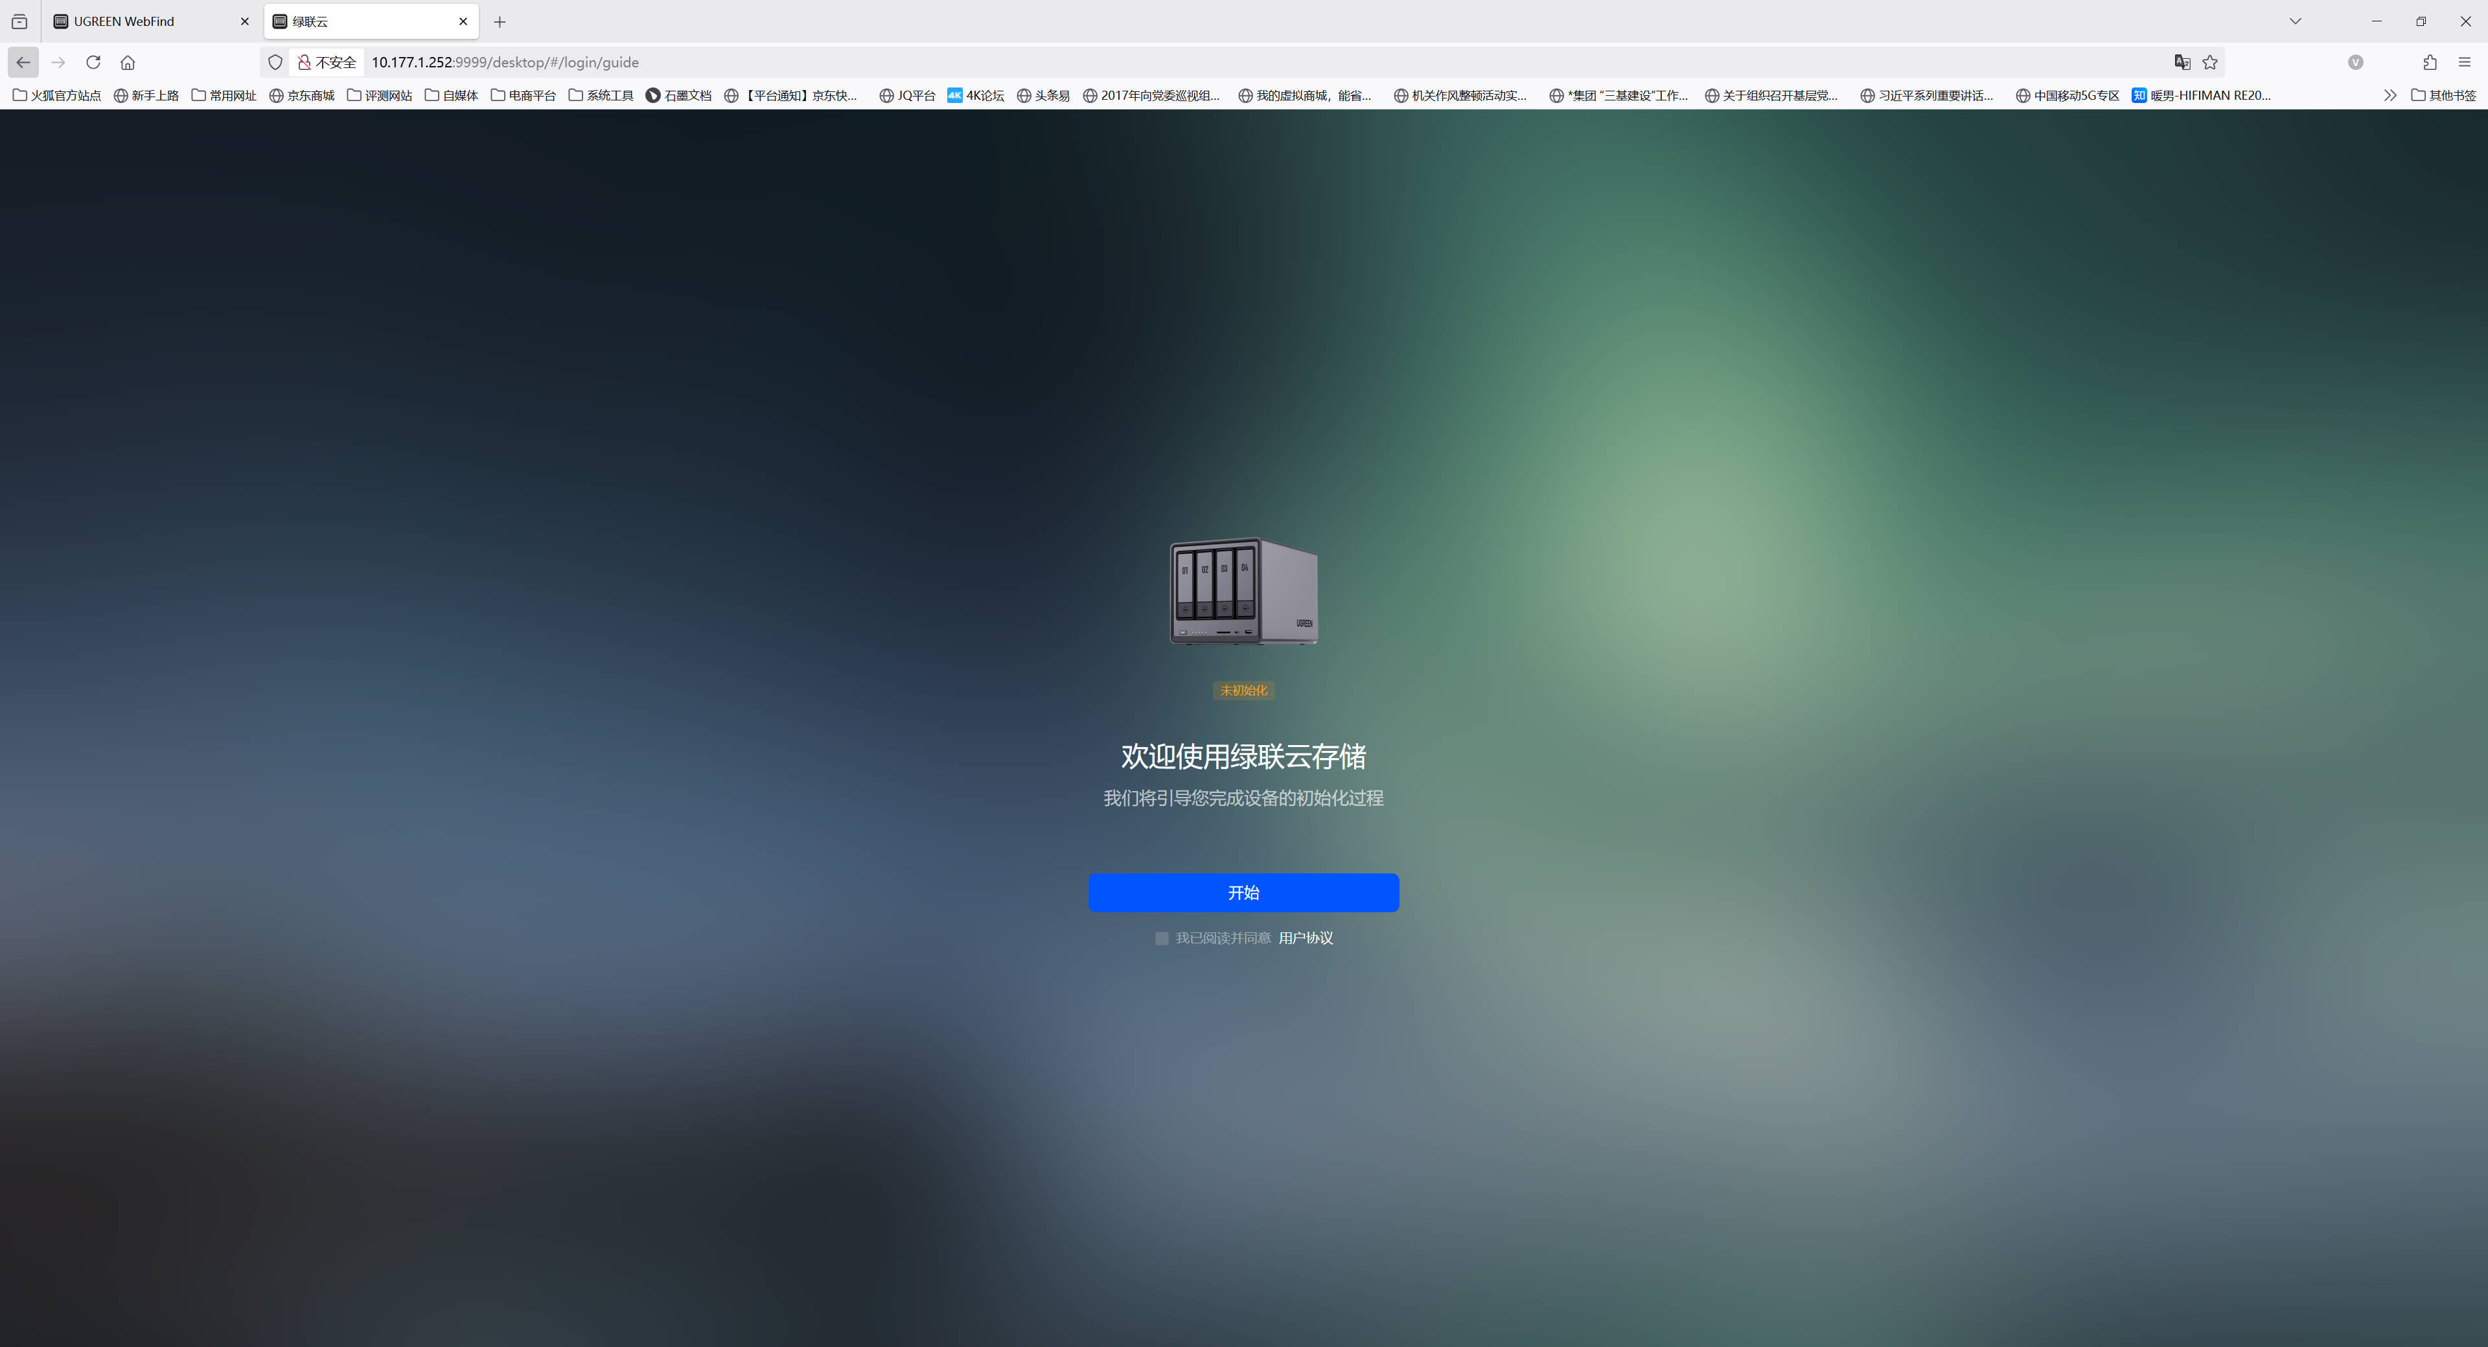Check the 我已阅读并同意 agreement checkbox
The image size is (2488, 1347).
1162,939
